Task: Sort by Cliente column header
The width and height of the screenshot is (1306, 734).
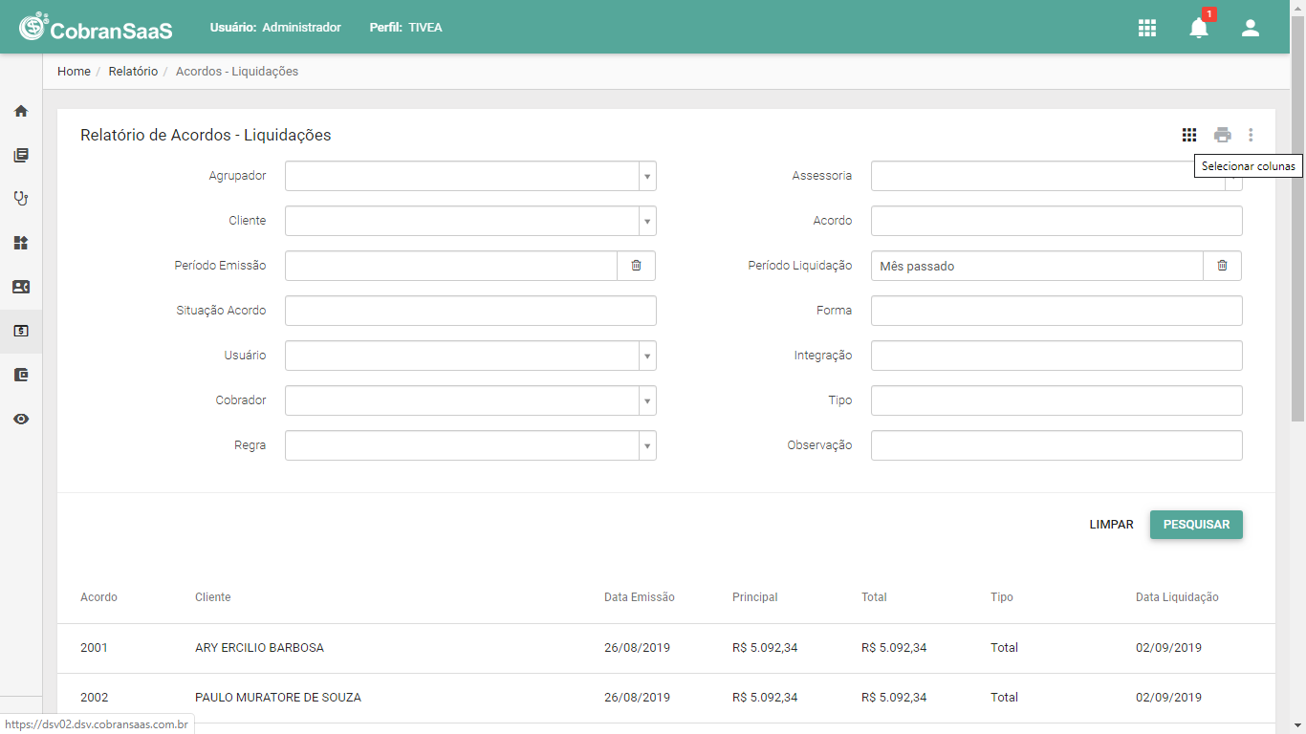Action: [x=213, y=597]
